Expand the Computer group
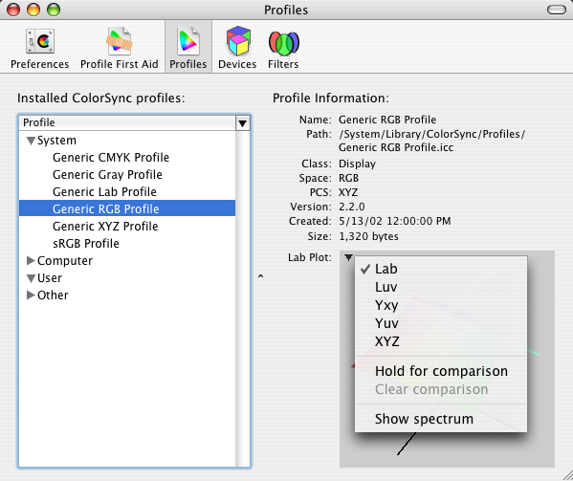Image resolution: width=573 pixels, height=481 pixels. pyautogui.click(x=31, y=260)
